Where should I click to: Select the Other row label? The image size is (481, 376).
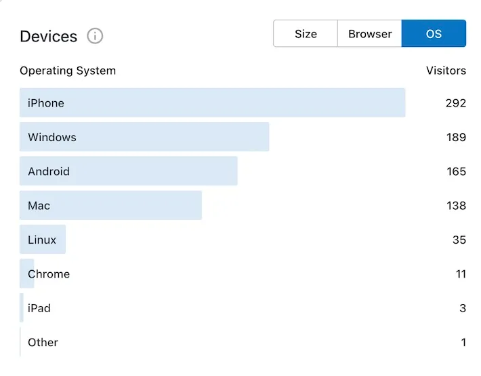tap(43, 342)
